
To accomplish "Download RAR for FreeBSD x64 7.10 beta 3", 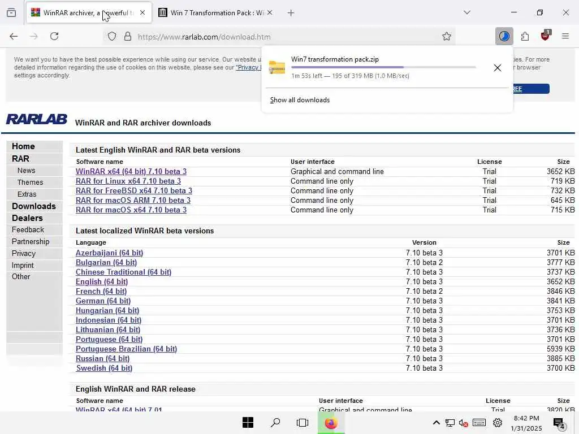I will (x=133, y=191).
